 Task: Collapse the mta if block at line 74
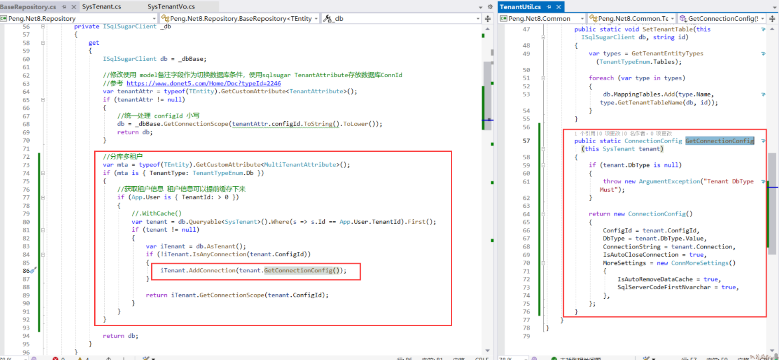tap(43, 173)
